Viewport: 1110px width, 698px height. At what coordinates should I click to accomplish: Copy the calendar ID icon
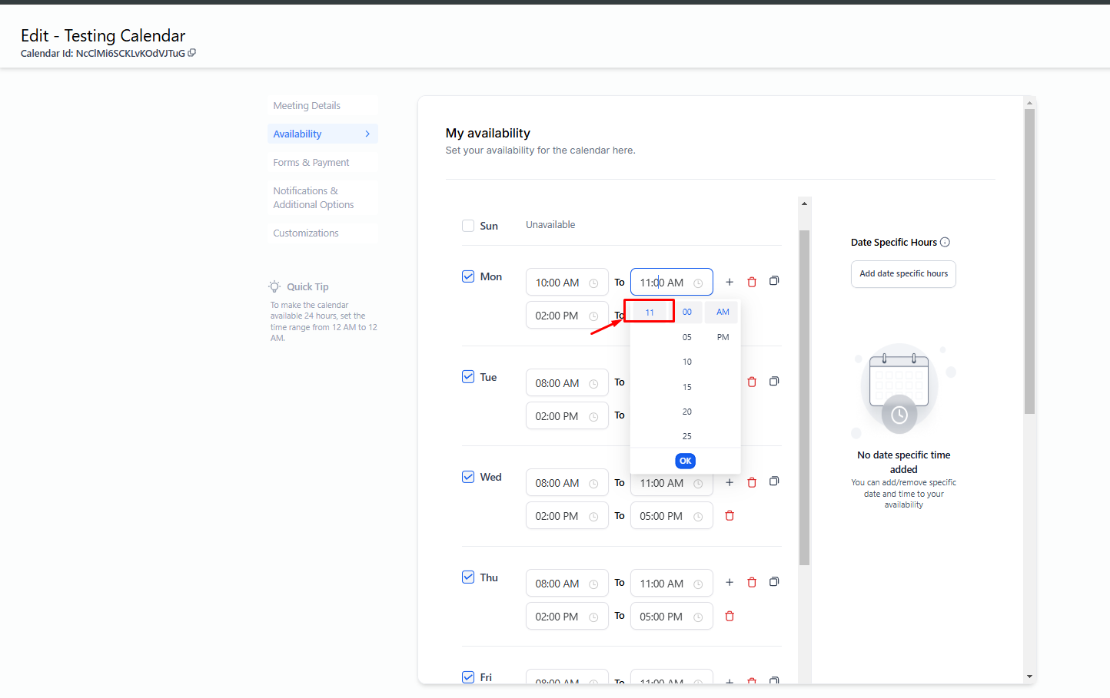coord(192,53)
